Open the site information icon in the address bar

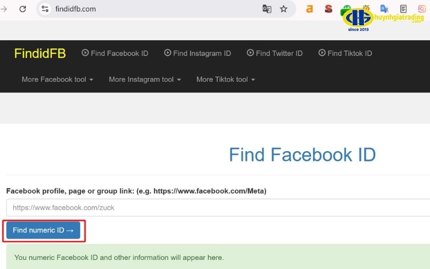(45, 9)
